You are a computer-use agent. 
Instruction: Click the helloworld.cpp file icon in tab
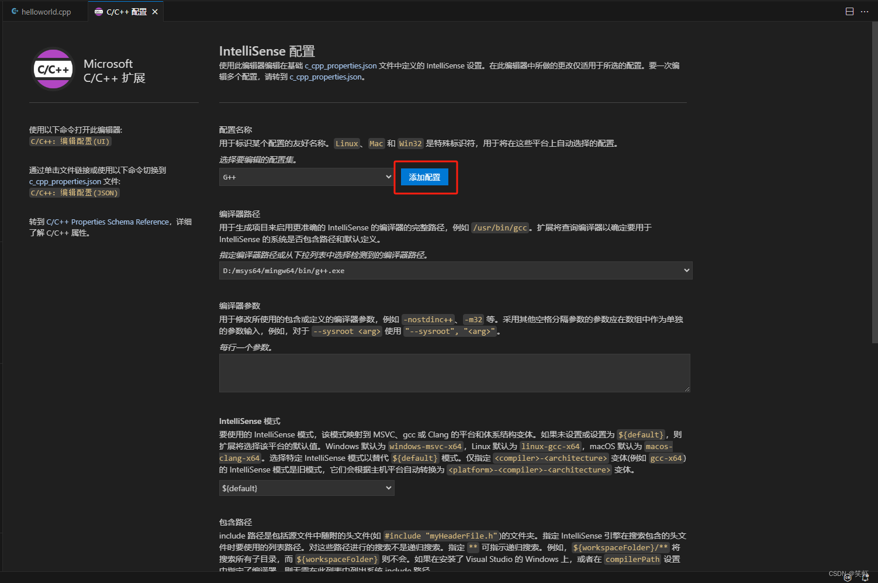(x=15, y=12)
